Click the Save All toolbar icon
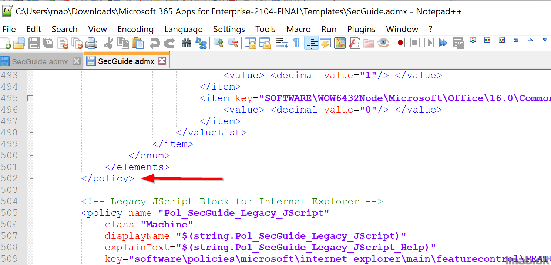Image resolution: width=551 pixels, height=265 pixels. (x=48, y=43)
